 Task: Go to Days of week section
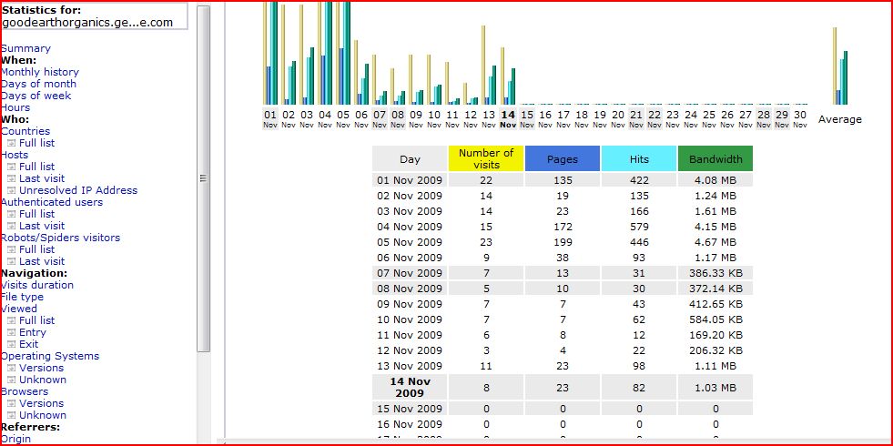click(36, 96)
